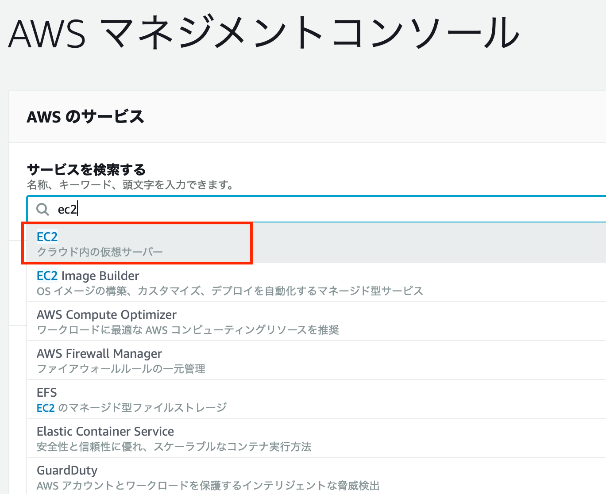Choose AWS Compute Optimizer result
This screenshot has width=606, height=494.
pyautogui.click(x=317, y=322)
